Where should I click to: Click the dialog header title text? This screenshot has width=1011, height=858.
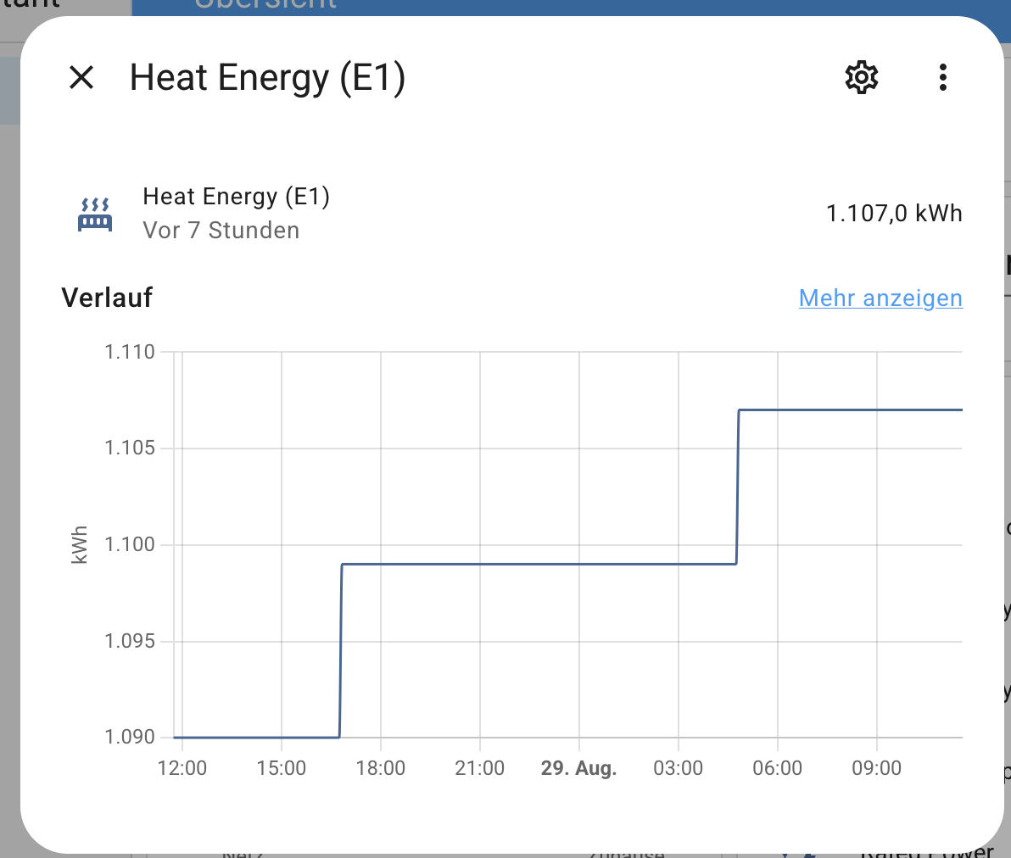267,78
